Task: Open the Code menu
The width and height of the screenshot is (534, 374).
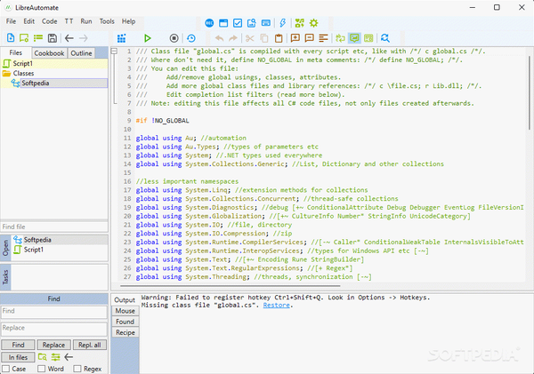Action: (x=49, y=21)
